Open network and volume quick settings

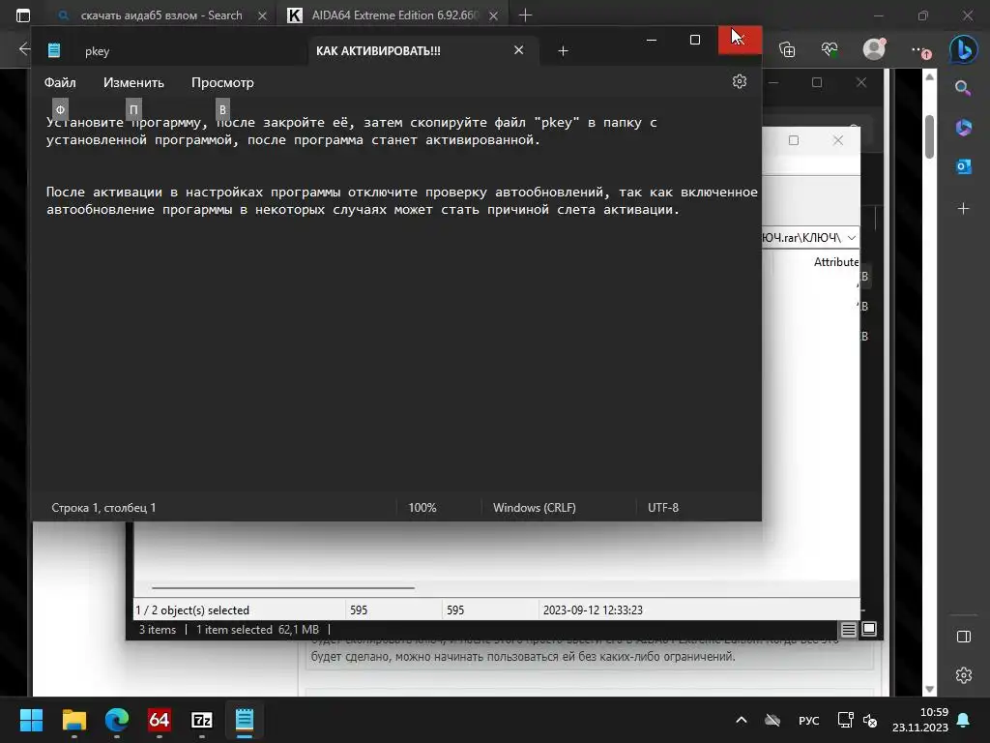(x=857, y=720)
